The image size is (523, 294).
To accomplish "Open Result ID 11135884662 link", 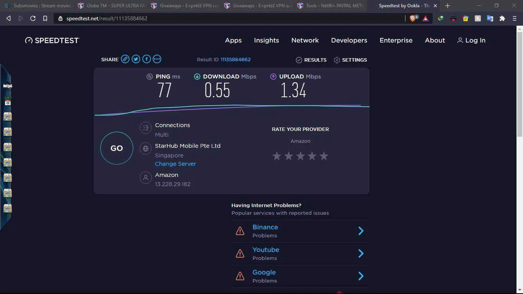I will pyautogui.click(x=235, y=60).
